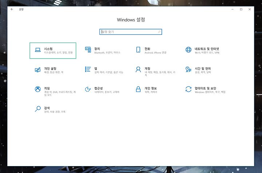Select the 앱 category title
262x173 pixels.
pos(96,69)
